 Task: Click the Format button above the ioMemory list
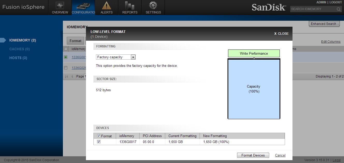76,41
